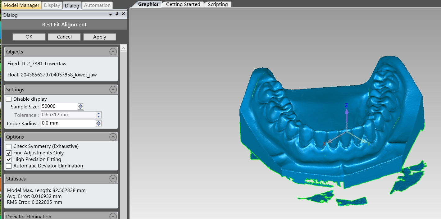Collapse the Objects section
Viewport: 441px width, 219px height.
pos(113,52)
